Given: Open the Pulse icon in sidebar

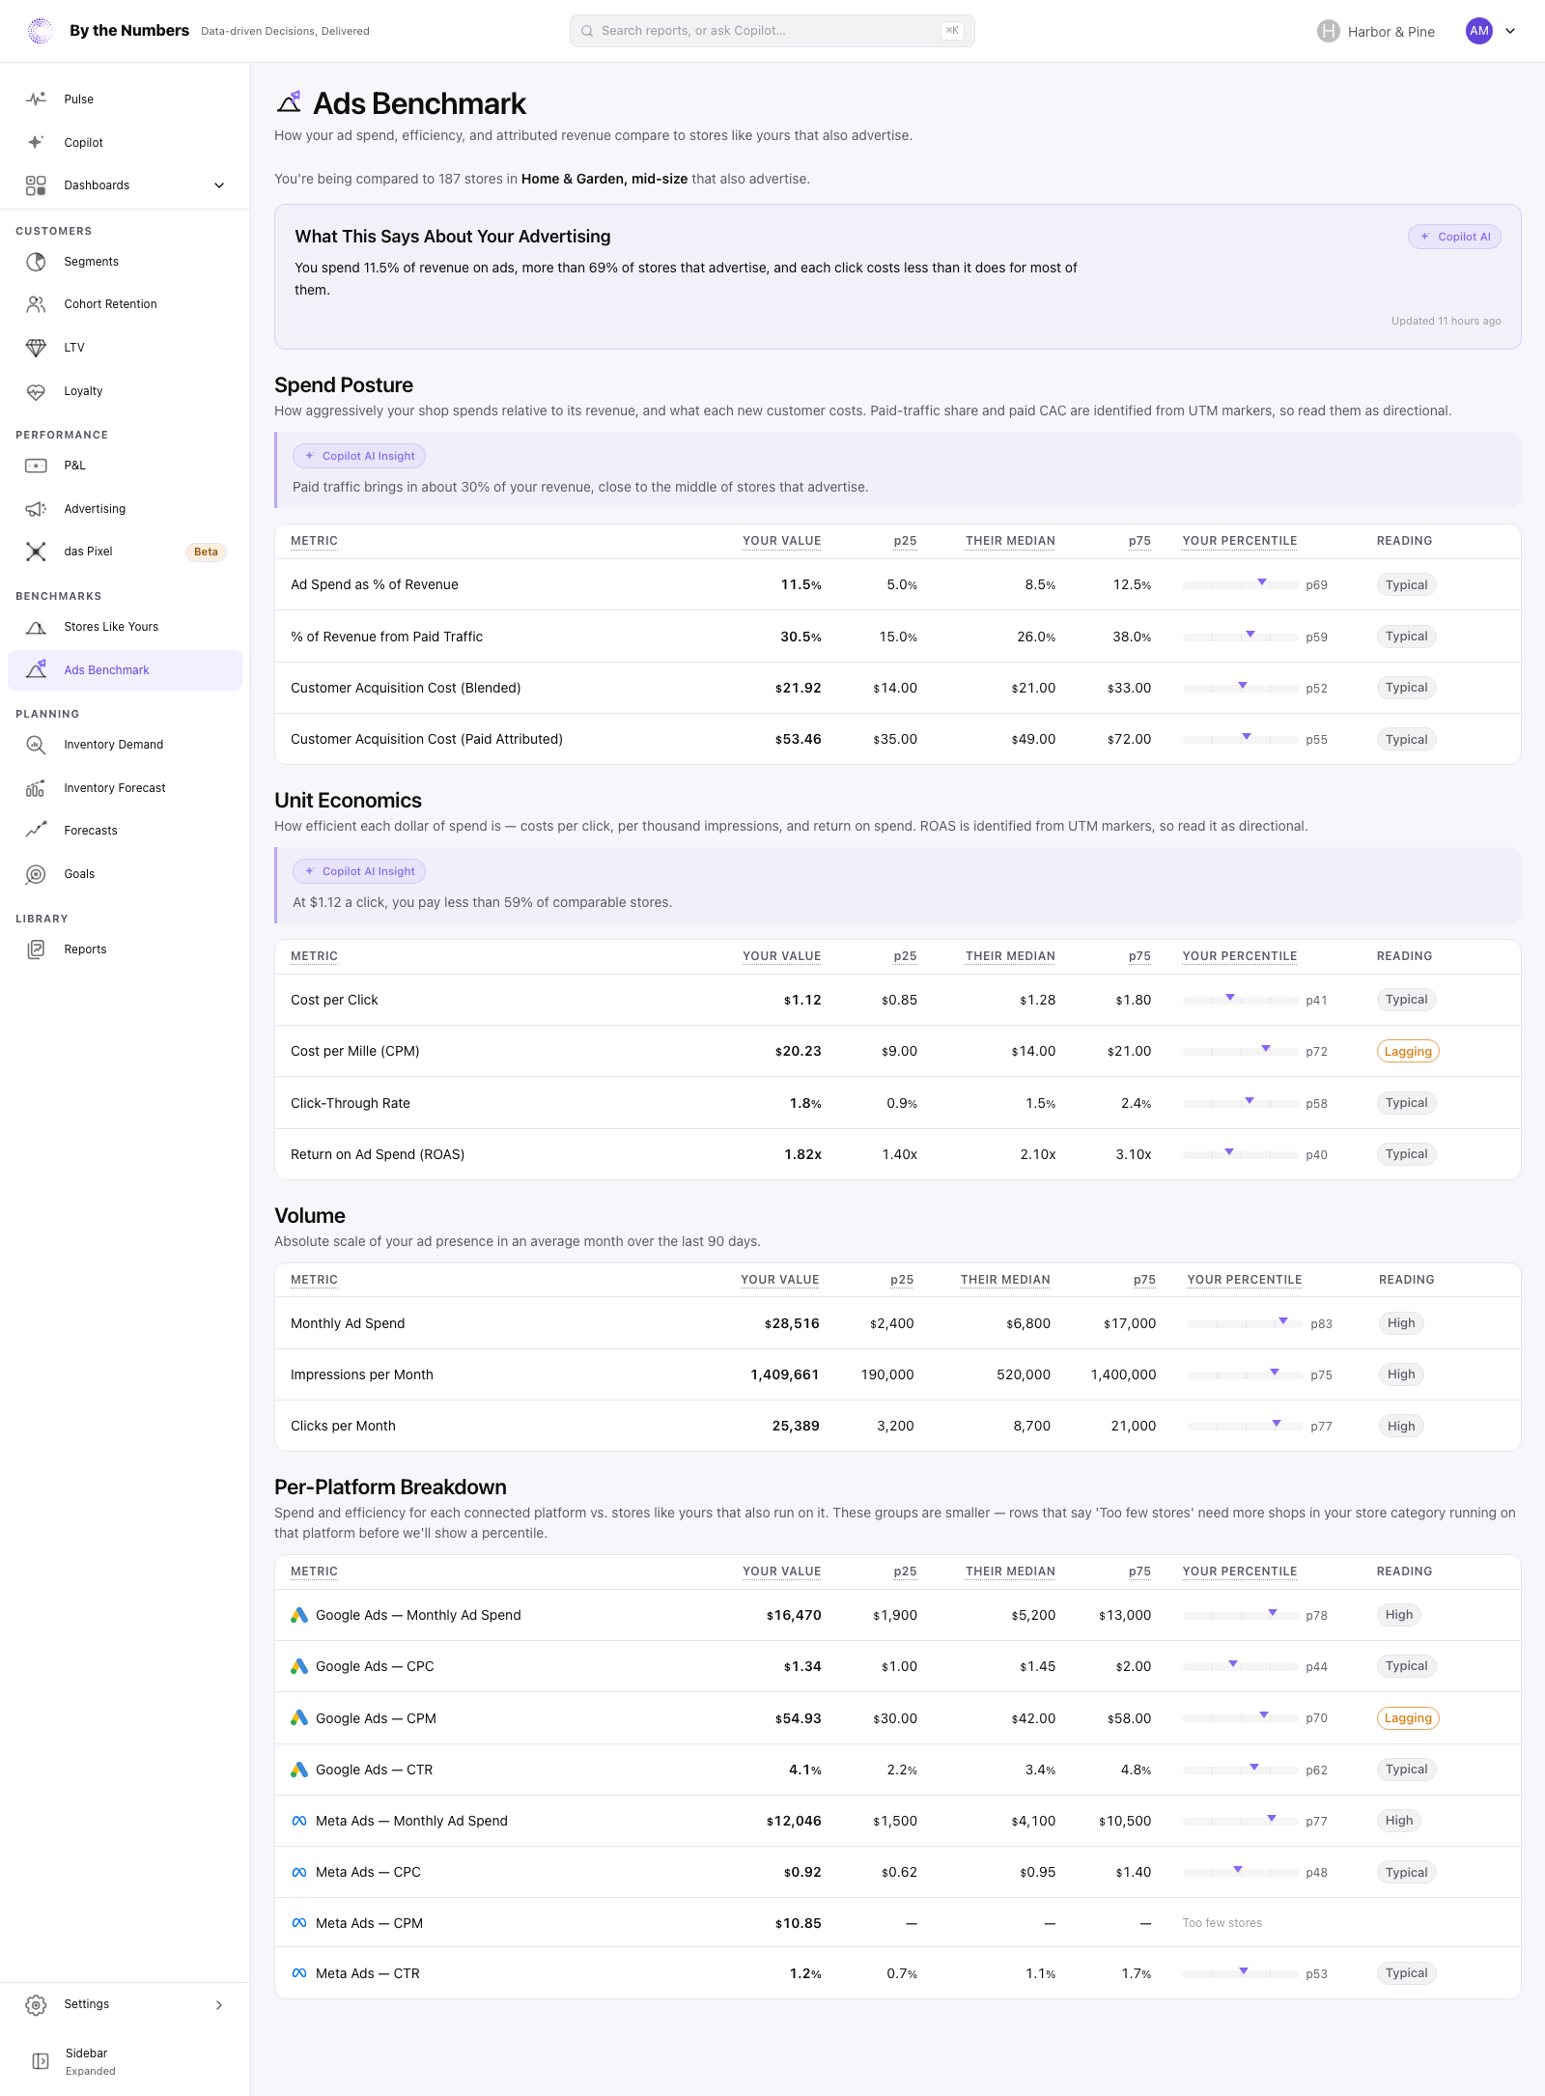Looking at the screenshot, I should (36, 99).
